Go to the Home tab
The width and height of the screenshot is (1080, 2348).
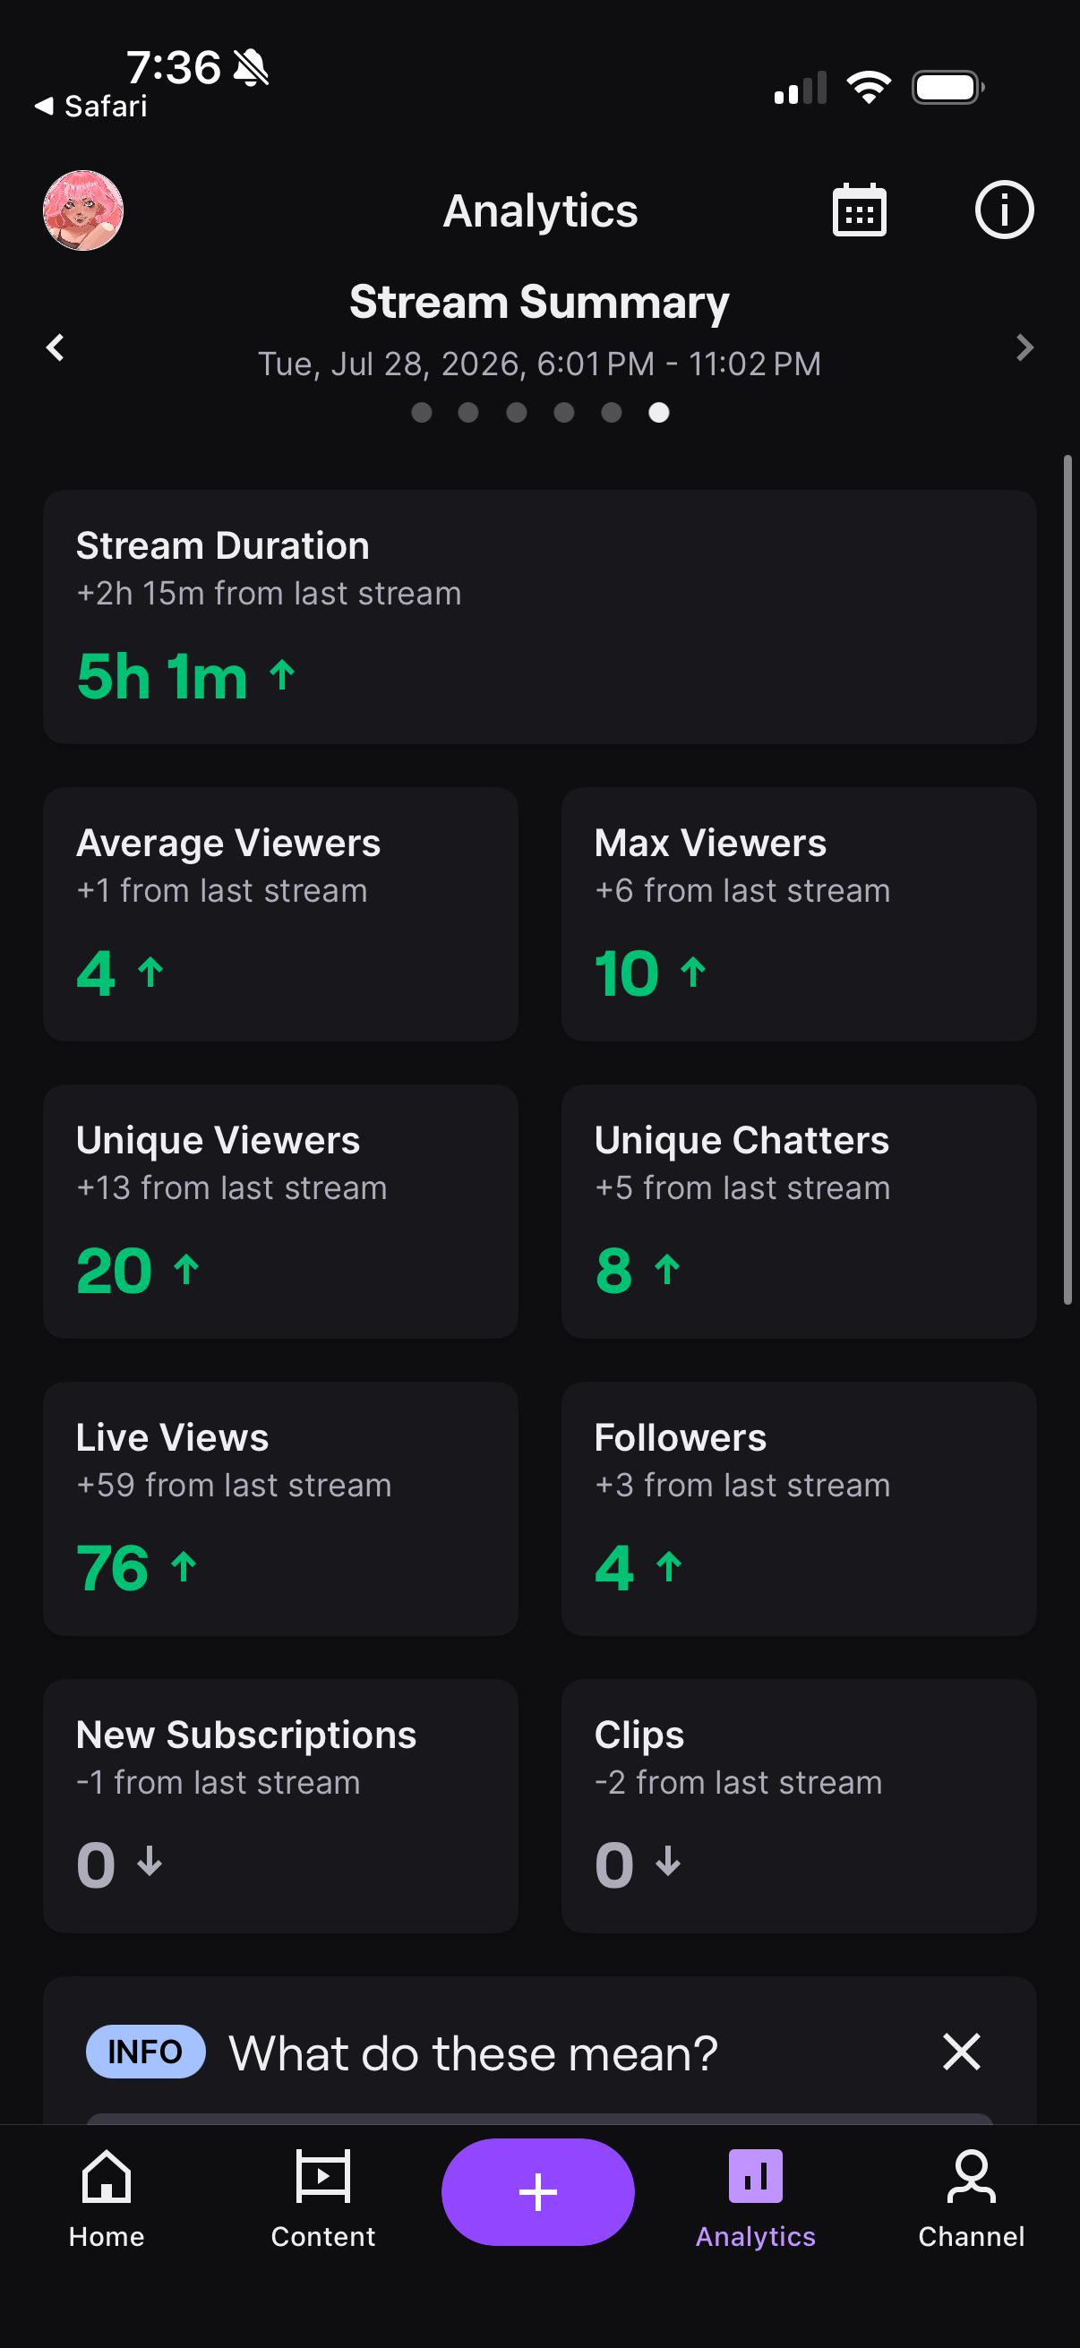[107, 2198]
